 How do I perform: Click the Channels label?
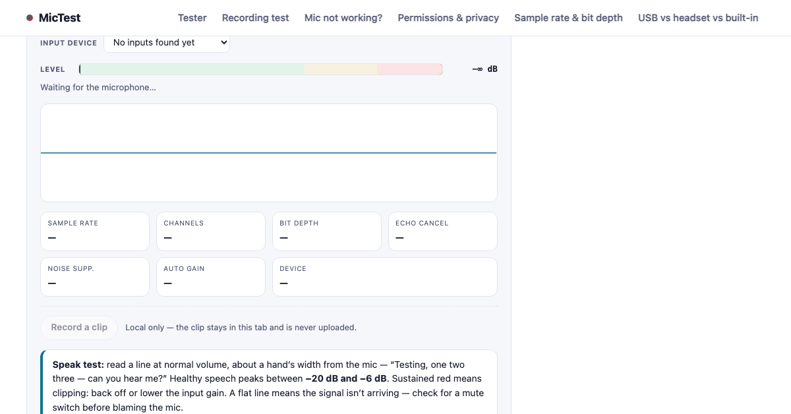pyautogui.click(x=184, y=223)
